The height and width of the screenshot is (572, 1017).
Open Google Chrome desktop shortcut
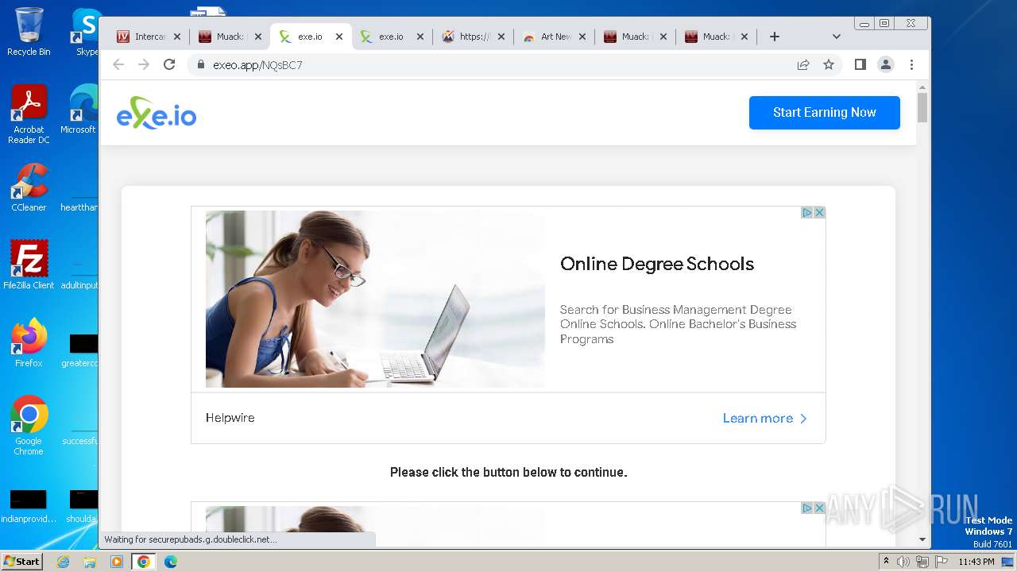point(29,426)
